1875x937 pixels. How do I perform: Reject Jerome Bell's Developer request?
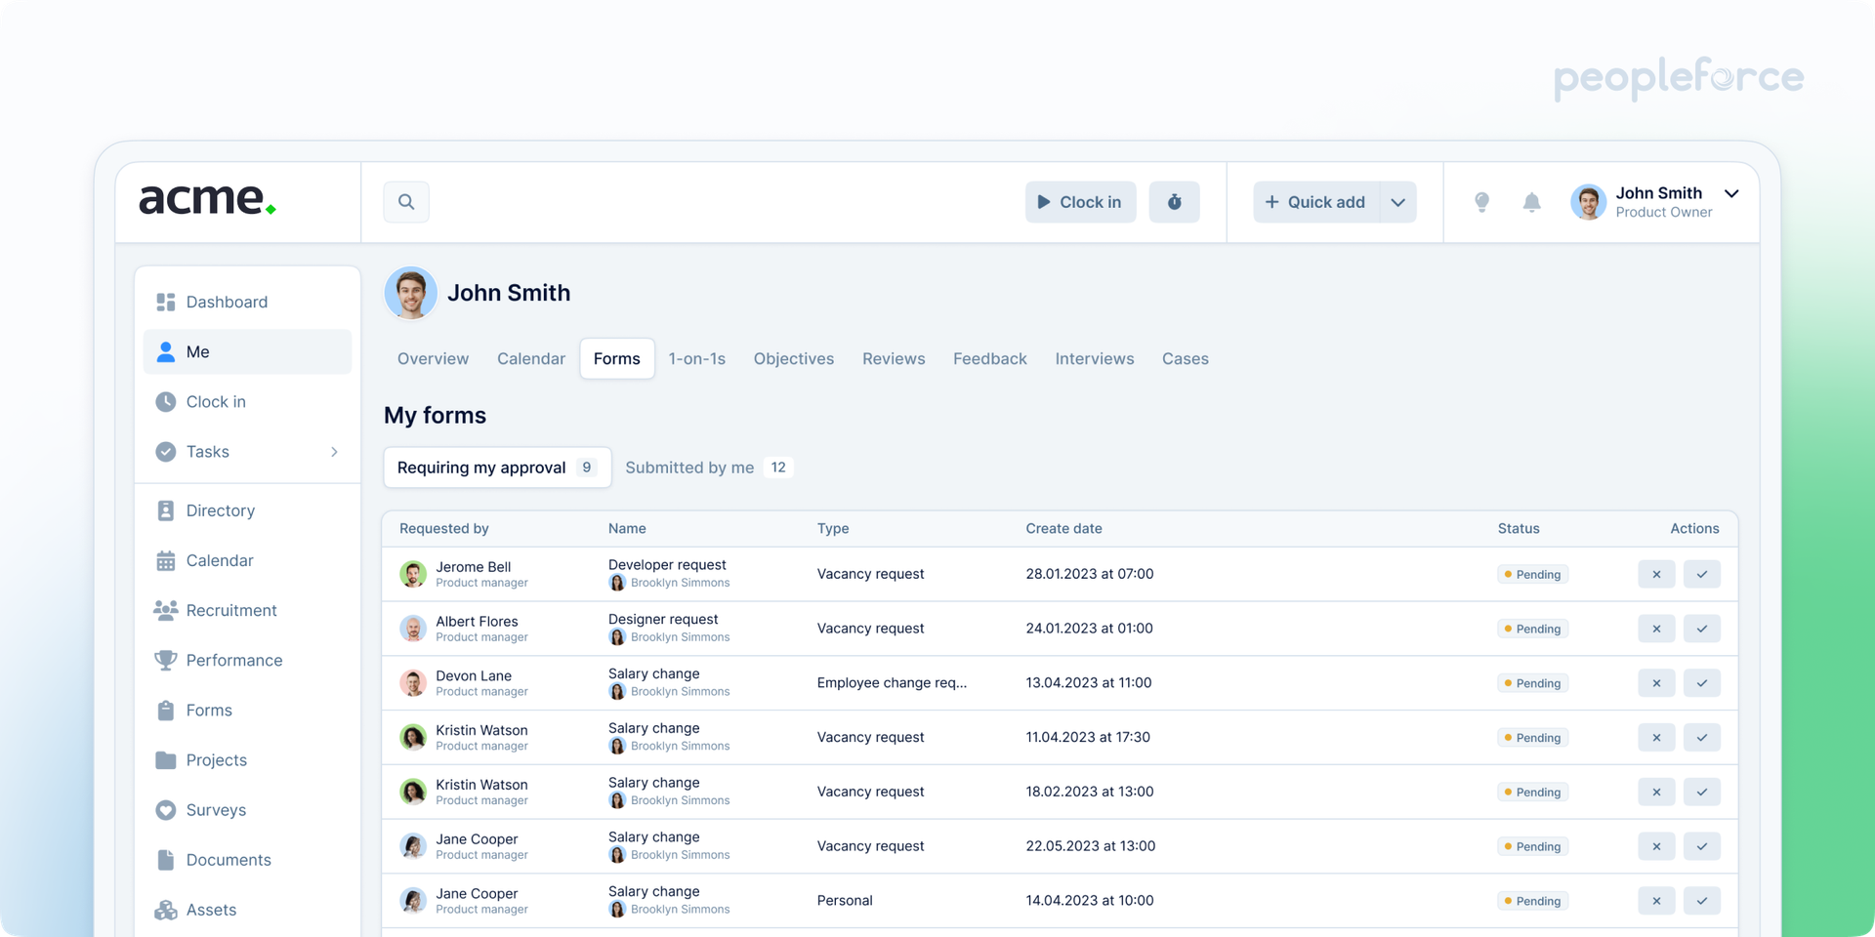coord(1656,574)
